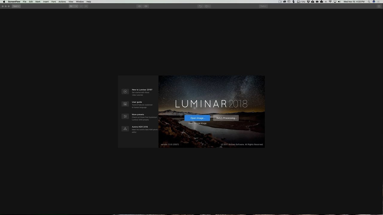Open the View menu
Image resolution: width=383 pixels, height=215 pixels.
[x=71, y=2]
